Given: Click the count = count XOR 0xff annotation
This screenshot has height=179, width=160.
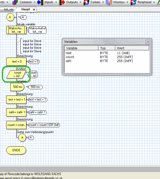Looking at the screenshot, I should tap(44, 125).
